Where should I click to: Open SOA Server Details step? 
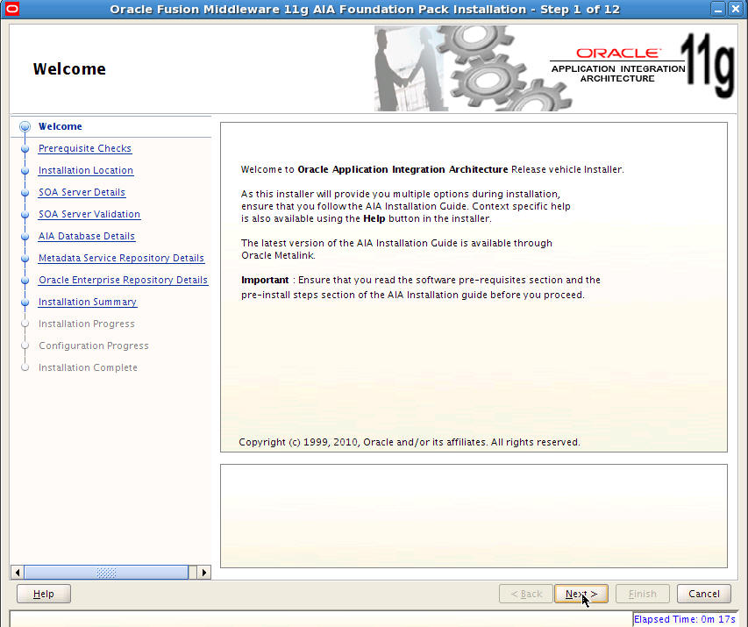point(82,192)
